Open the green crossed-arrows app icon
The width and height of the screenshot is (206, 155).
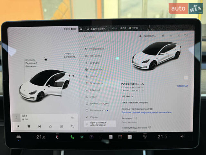click(x=82, y=137)
